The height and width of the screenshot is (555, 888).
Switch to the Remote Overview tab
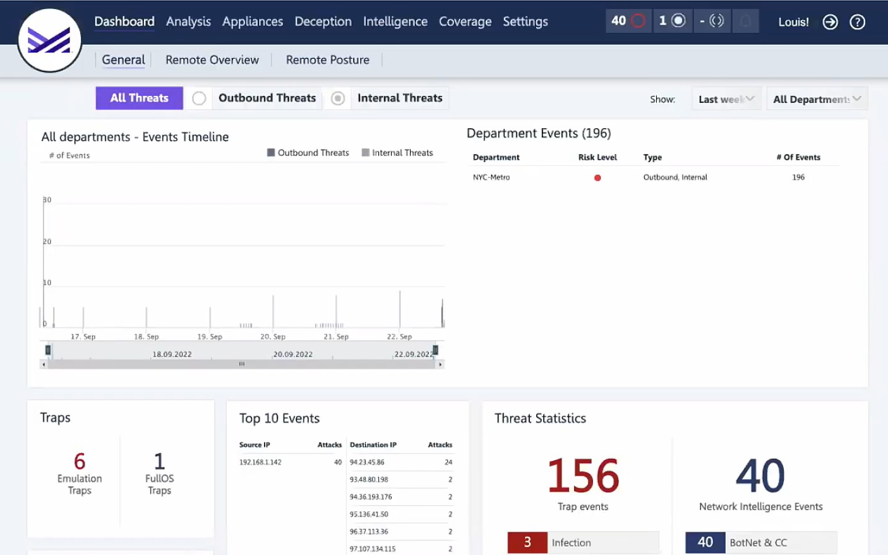[x=212, y=60]
